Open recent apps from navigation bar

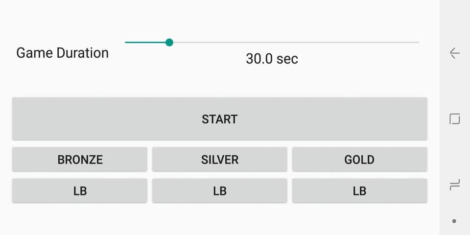454,185
